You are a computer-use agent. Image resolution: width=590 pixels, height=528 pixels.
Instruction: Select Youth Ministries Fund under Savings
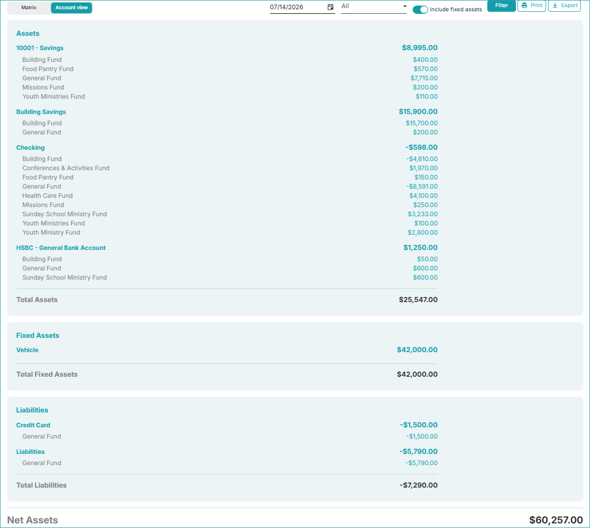click(x=54, y=97)
